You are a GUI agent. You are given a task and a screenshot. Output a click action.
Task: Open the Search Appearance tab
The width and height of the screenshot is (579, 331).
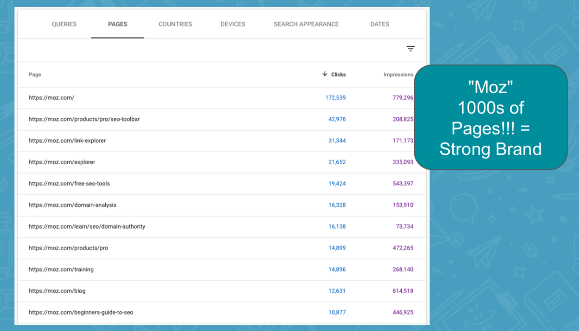[x=306, y=24]
